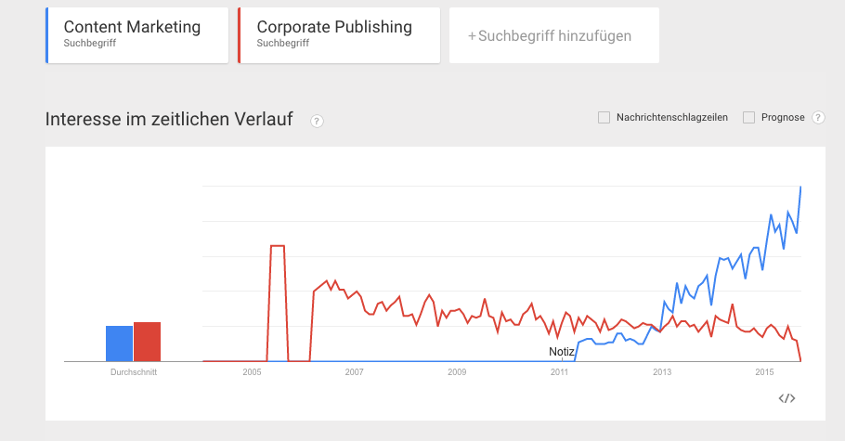Click Suchbegriff hinzufügen to add a term
Screen dimensions: 845x441
coord(554,35)
